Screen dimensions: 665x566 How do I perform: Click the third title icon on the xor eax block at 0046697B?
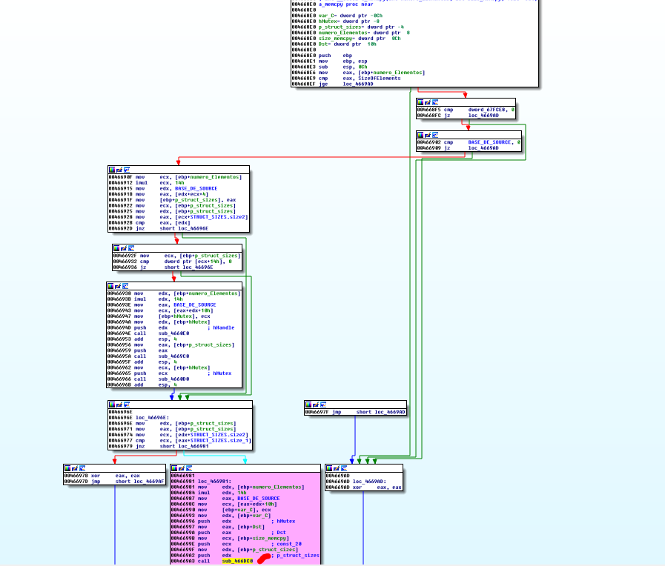(82, 468)
